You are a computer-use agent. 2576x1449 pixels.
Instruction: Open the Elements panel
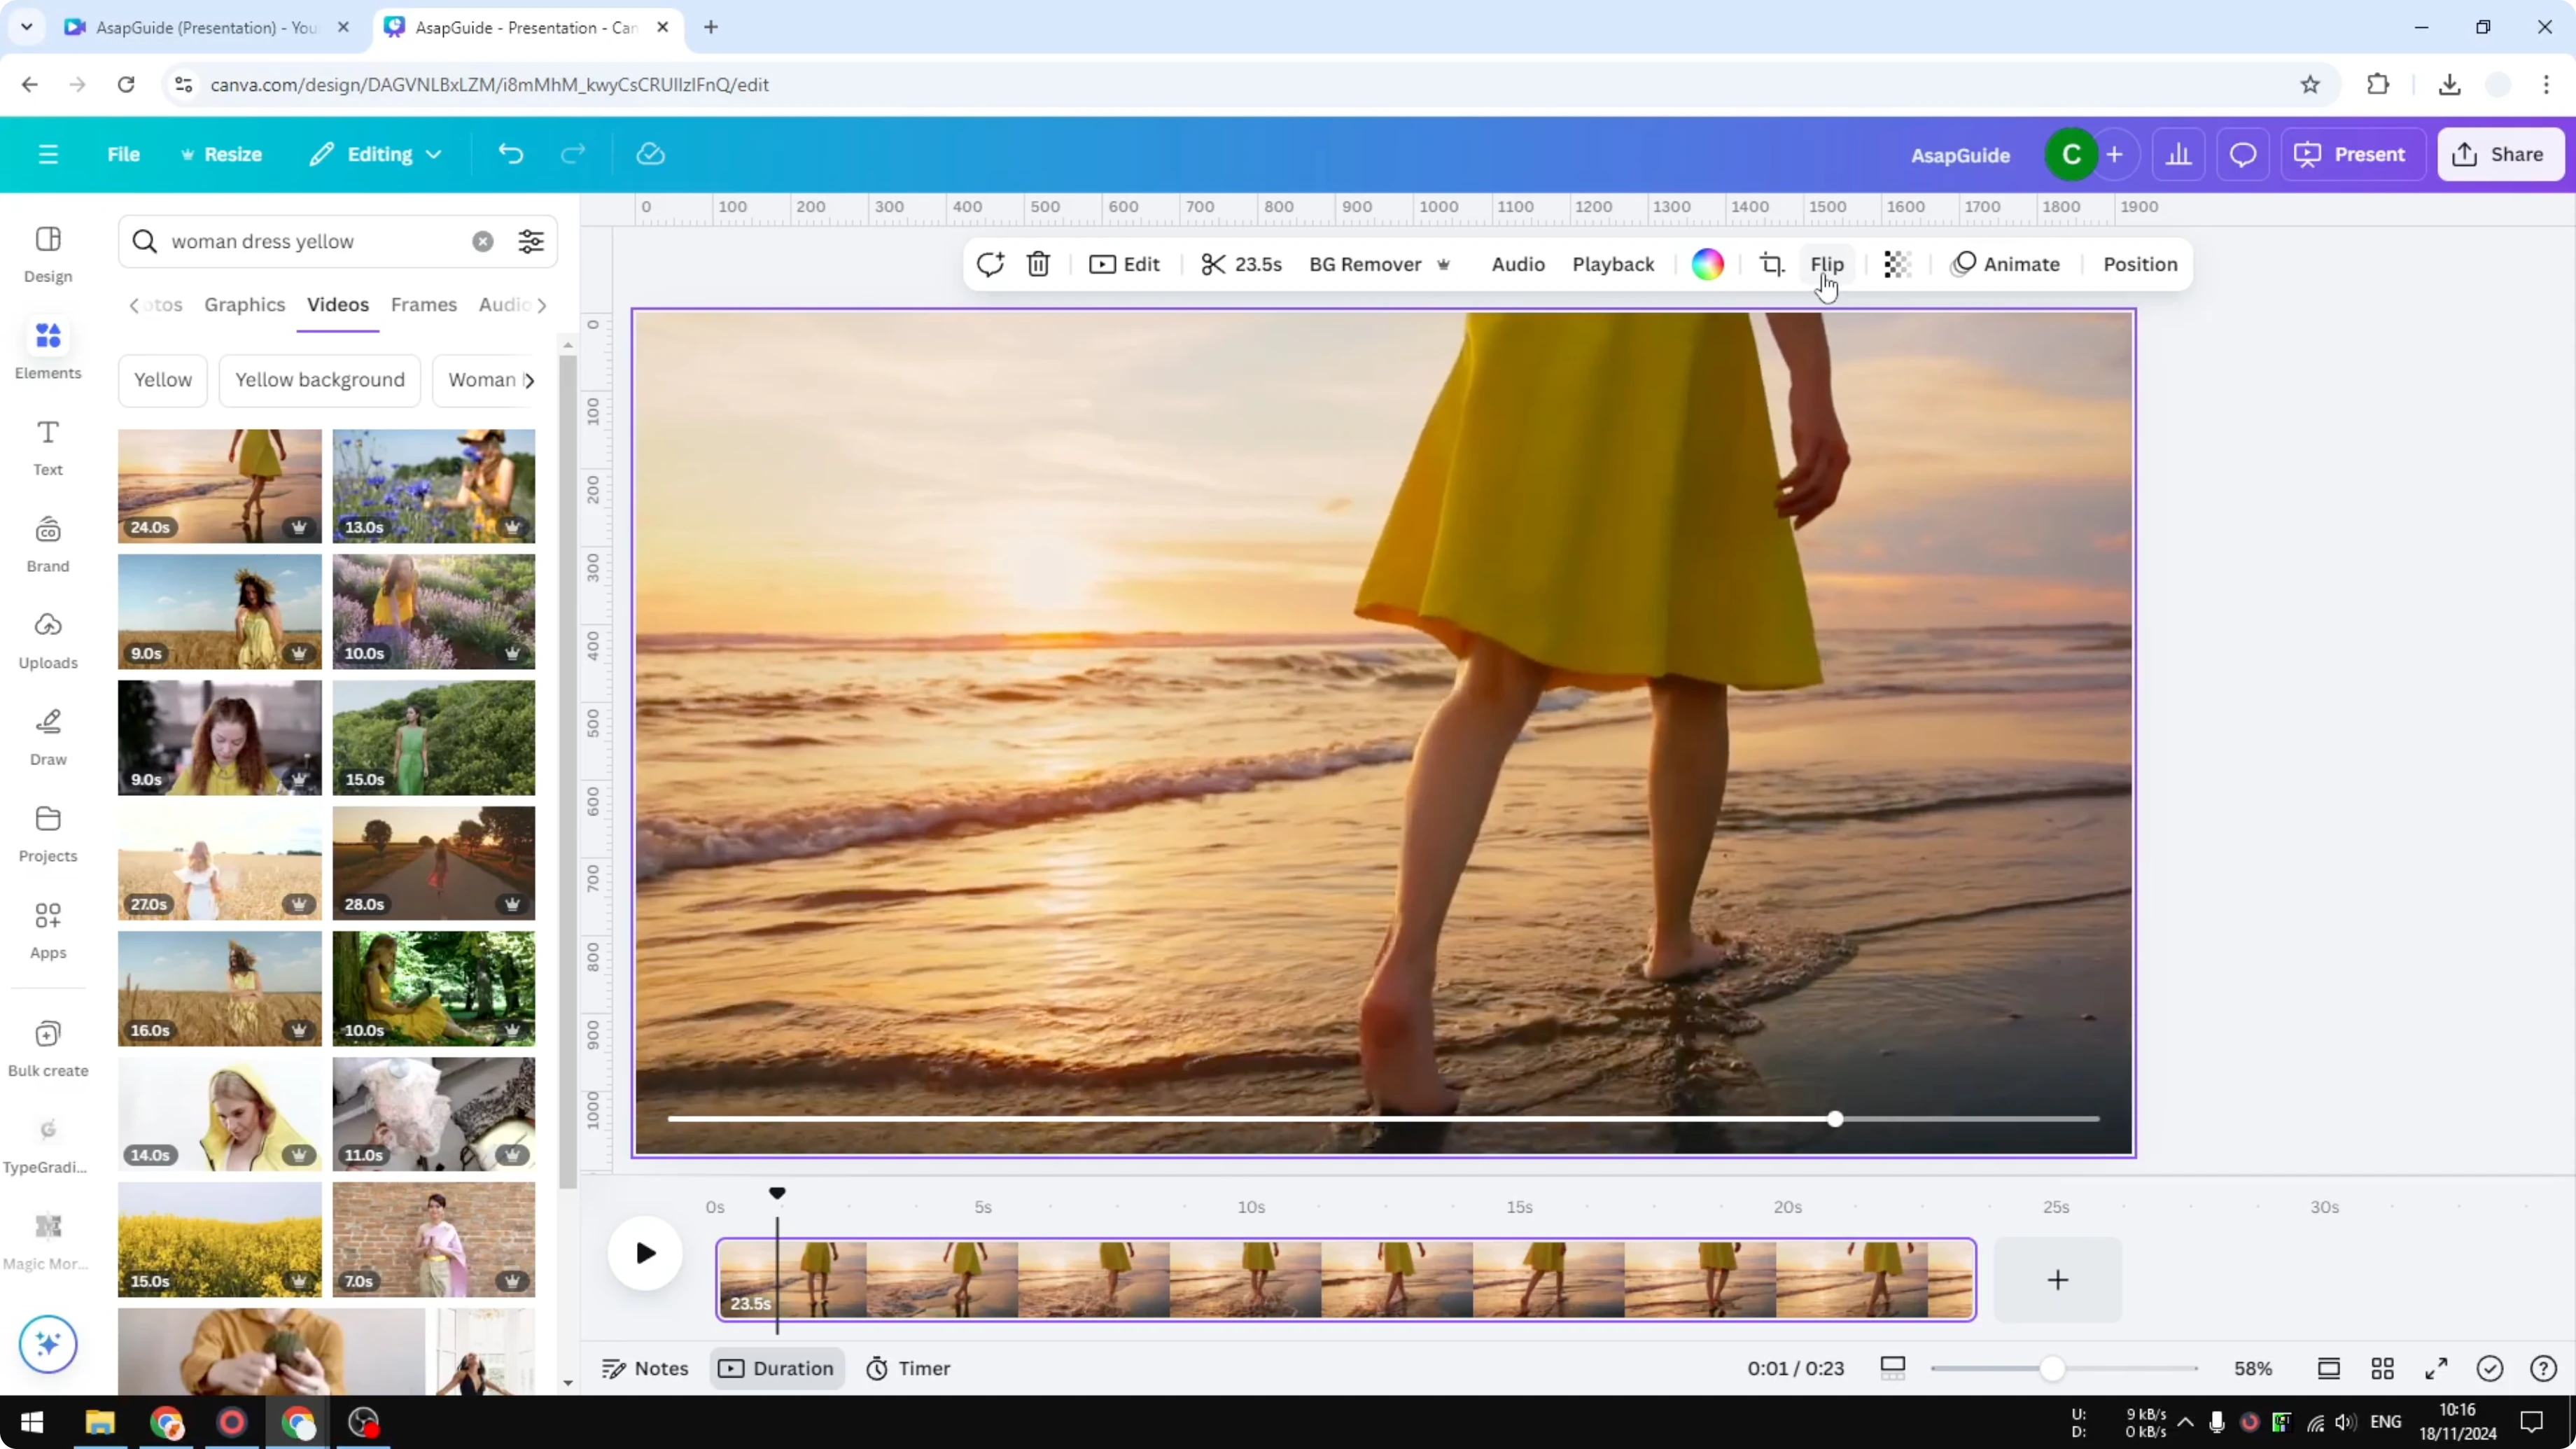tap(47, 348)
